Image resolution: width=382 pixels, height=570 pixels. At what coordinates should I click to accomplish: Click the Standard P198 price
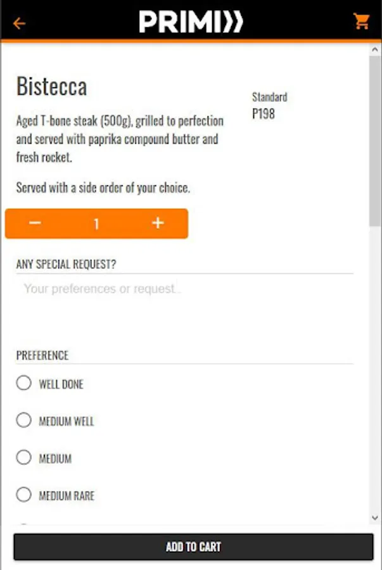click(264, 115)
